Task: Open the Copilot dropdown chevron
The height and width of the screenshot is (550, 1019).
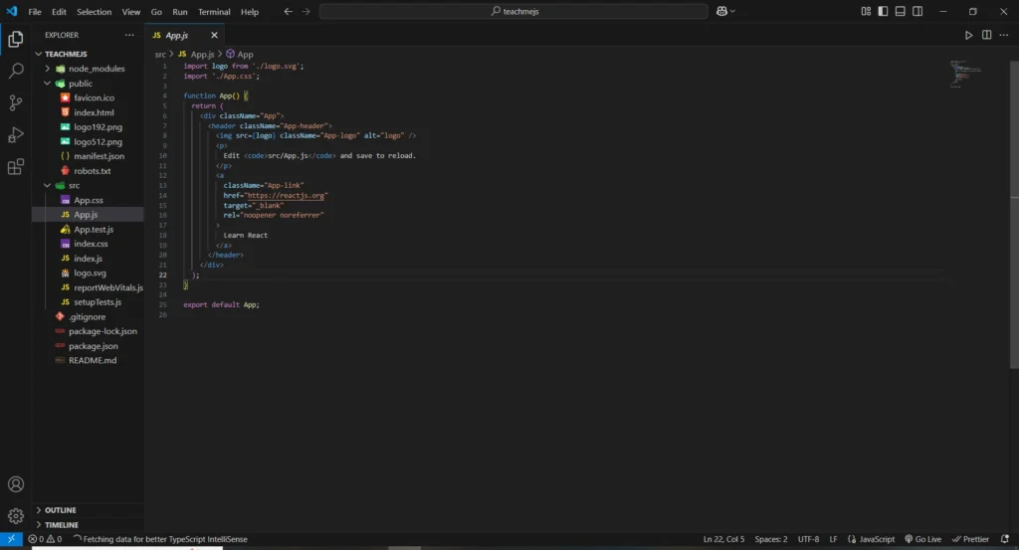Action: coord(733,11)
